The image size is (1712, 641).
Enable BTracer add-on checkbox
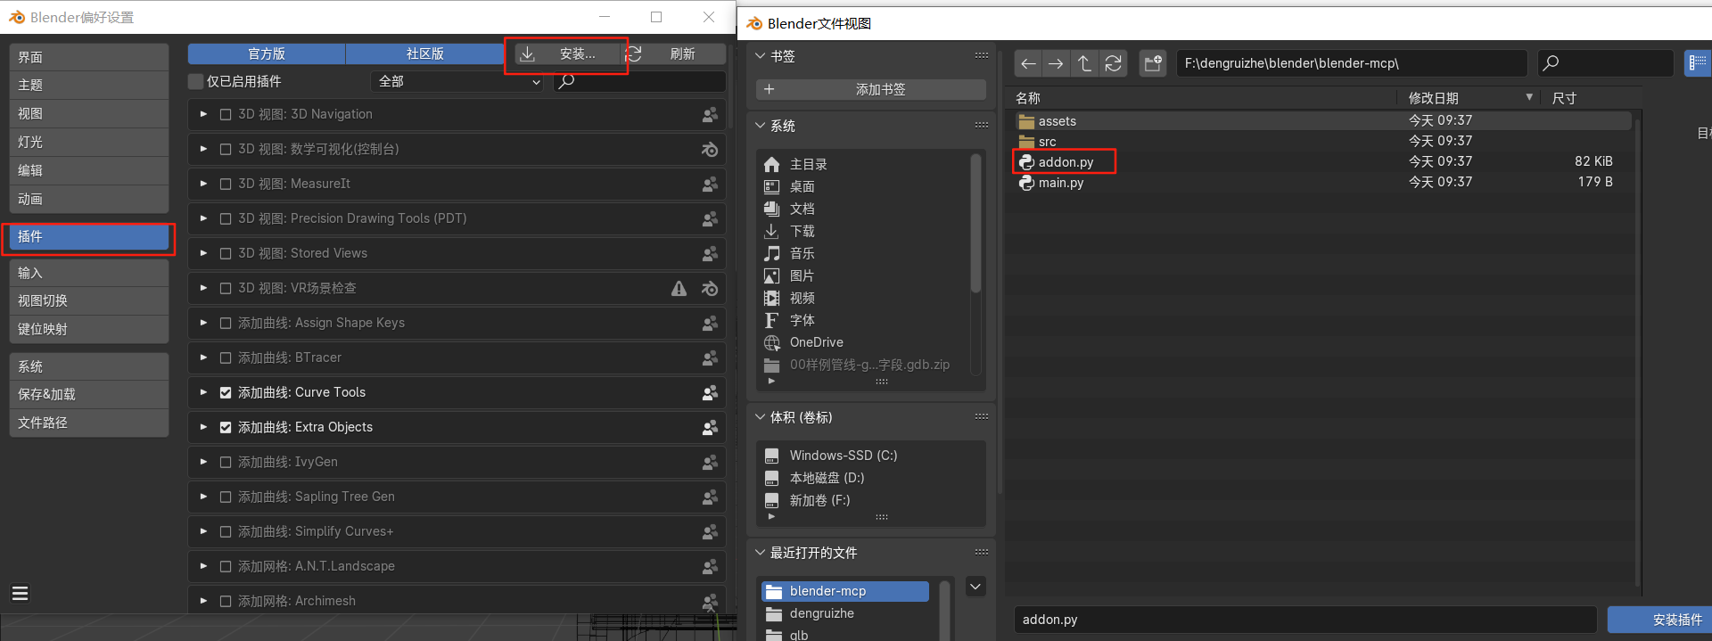tap(226, 357)
